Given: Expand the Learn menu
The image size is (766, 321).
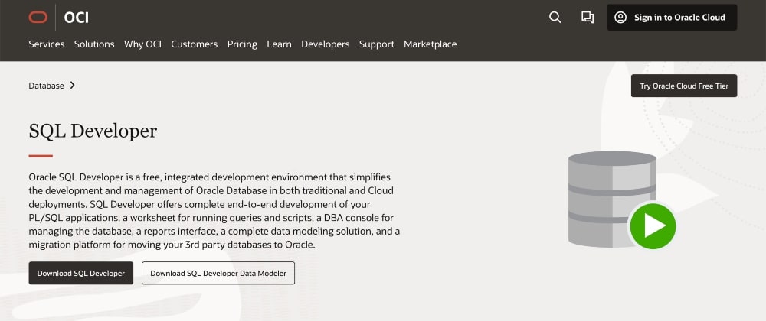Looking at the screenshot, I should coord(279,44).
